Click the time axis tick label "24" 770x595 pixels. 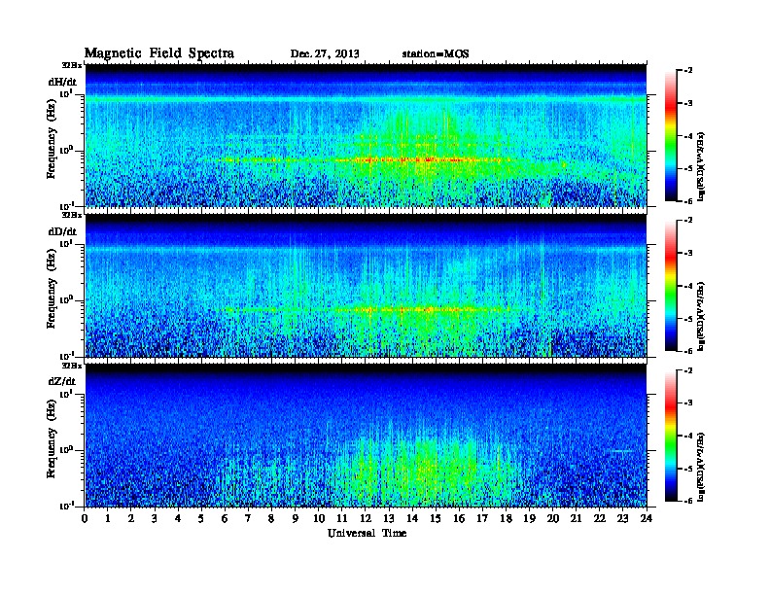(647, 518)
